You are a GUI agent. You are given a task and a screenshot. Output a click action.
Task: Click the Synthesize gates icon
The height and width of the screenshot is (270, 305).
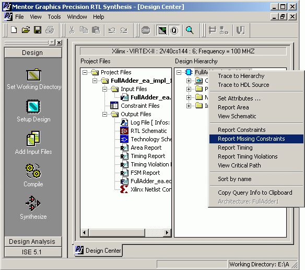(x=33, y=204)
